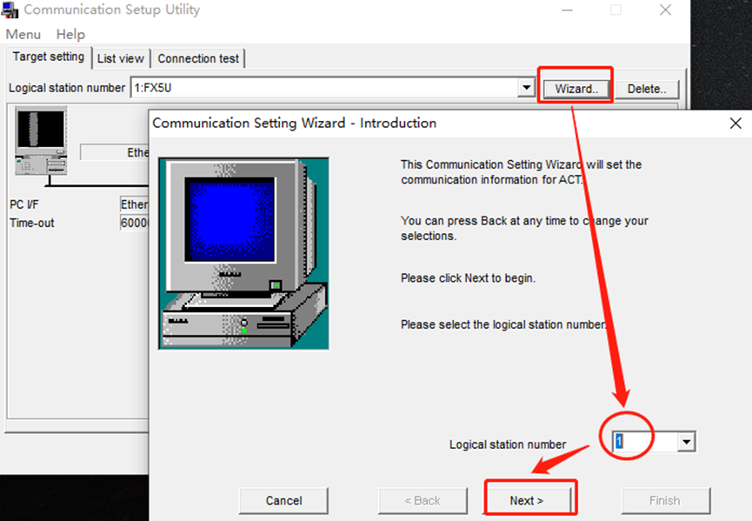The image size is (752, 521).
Task: Open the Menu menu
Action: 23,34
